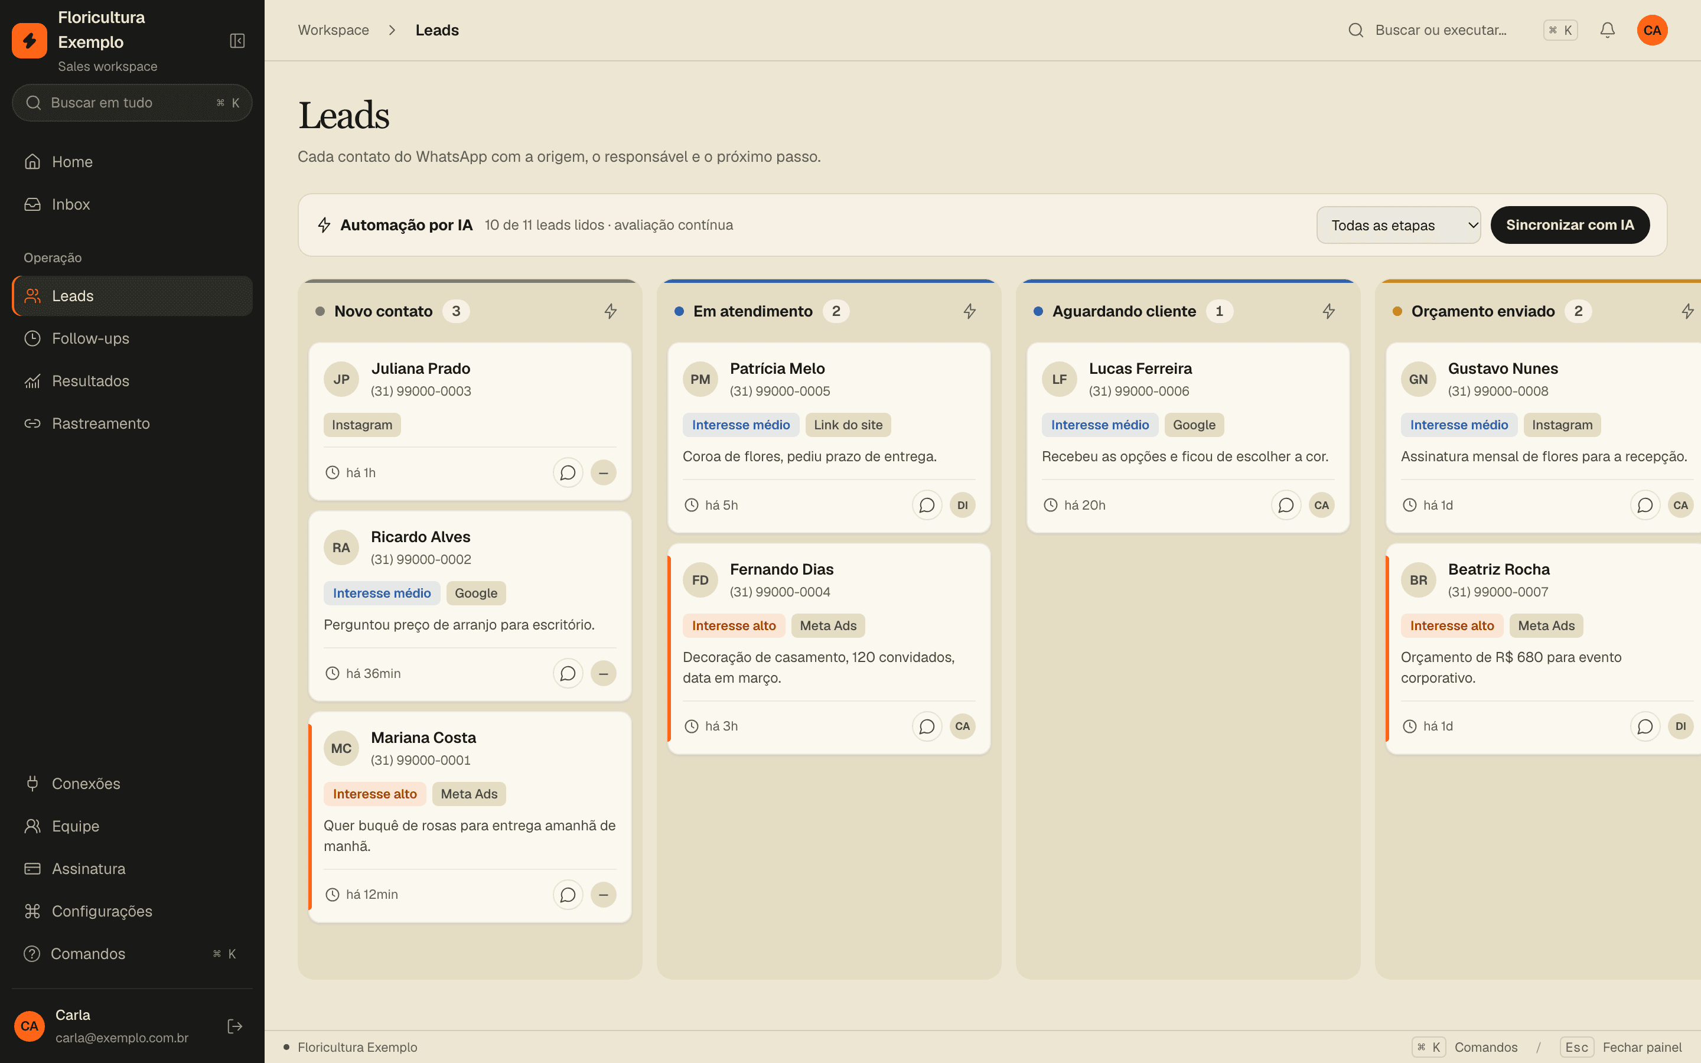Open chat for Fernando Dias card

[927, 726]
